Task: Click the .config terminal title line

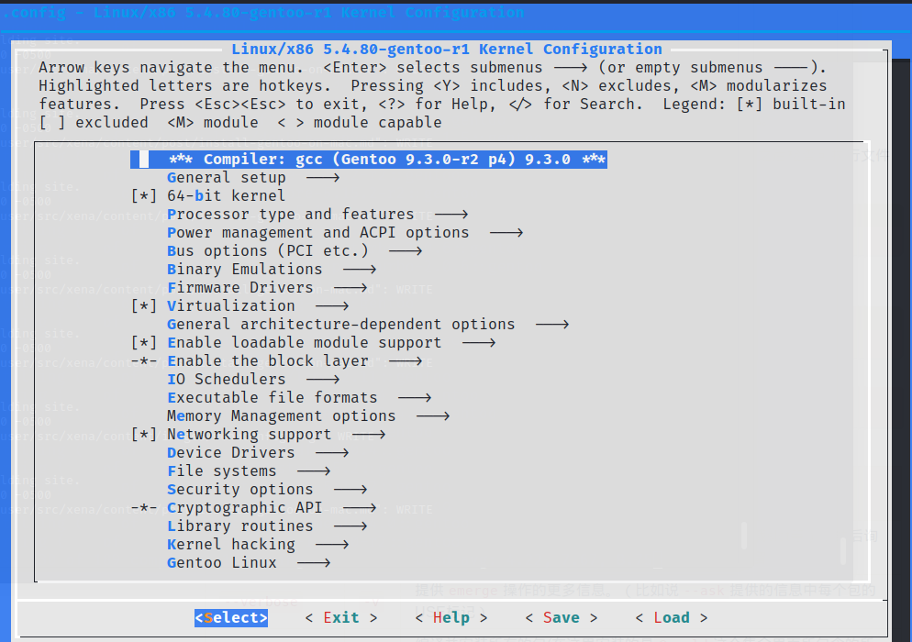Action: tap(263, 12)
